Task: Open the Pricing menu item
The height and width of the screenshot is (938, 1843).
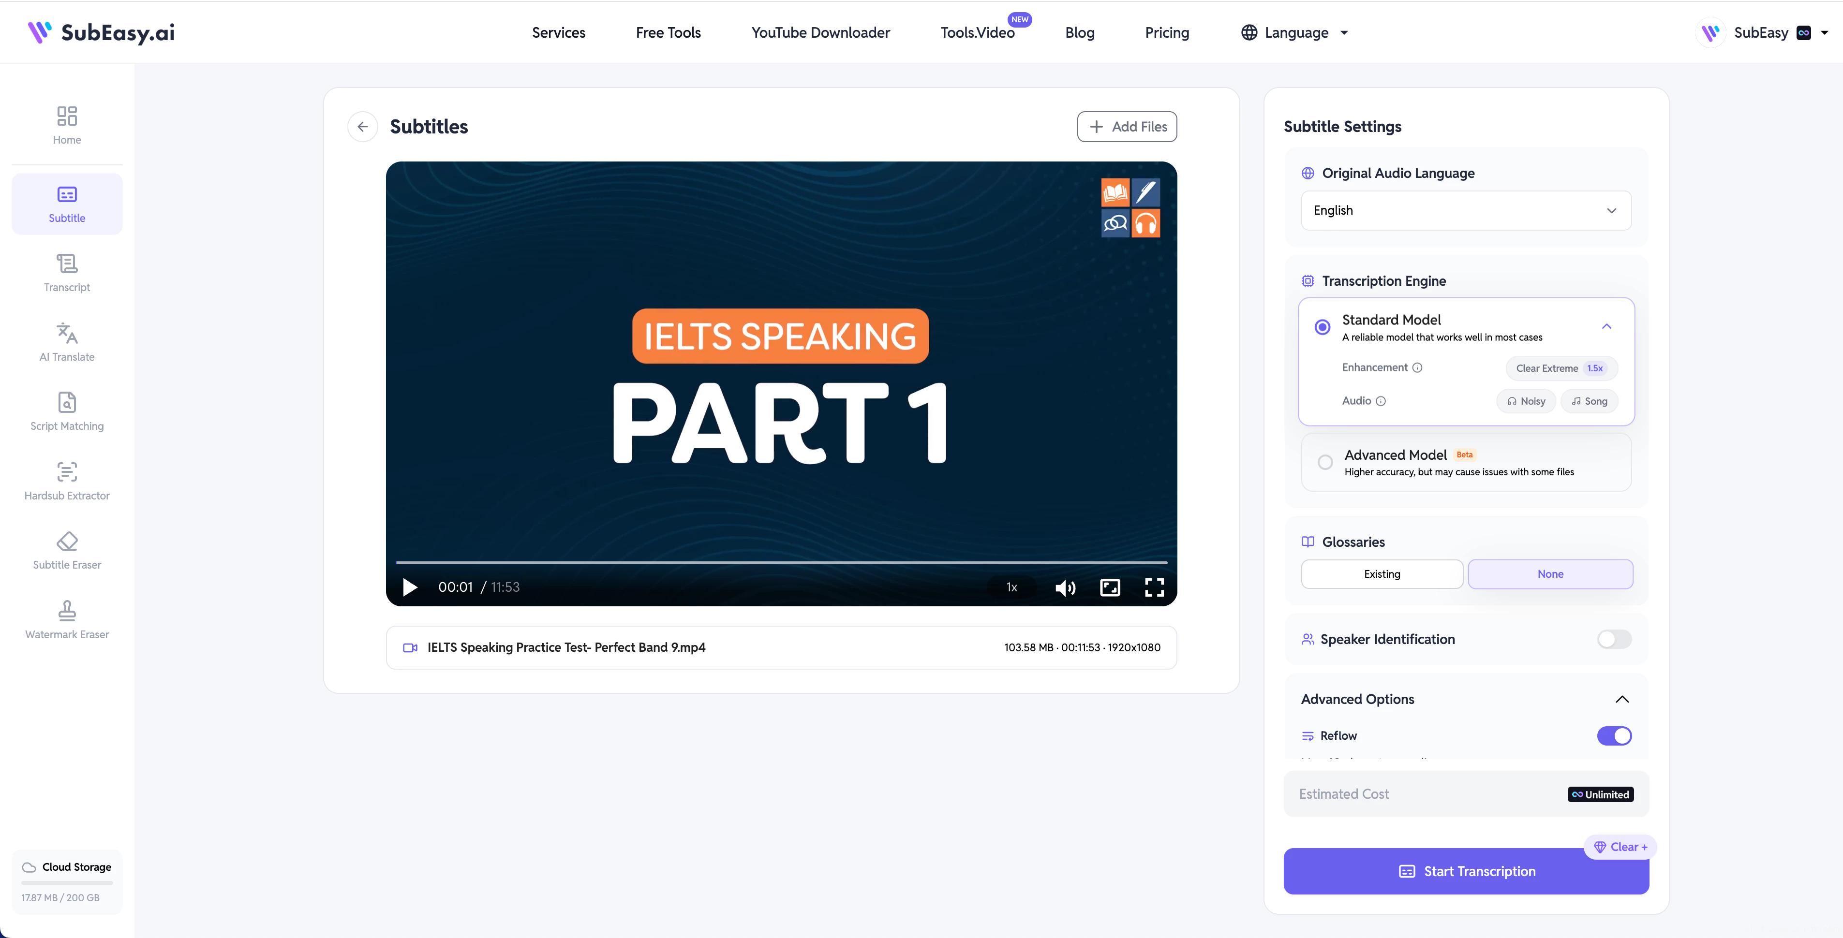Action: coord(1167,33)
